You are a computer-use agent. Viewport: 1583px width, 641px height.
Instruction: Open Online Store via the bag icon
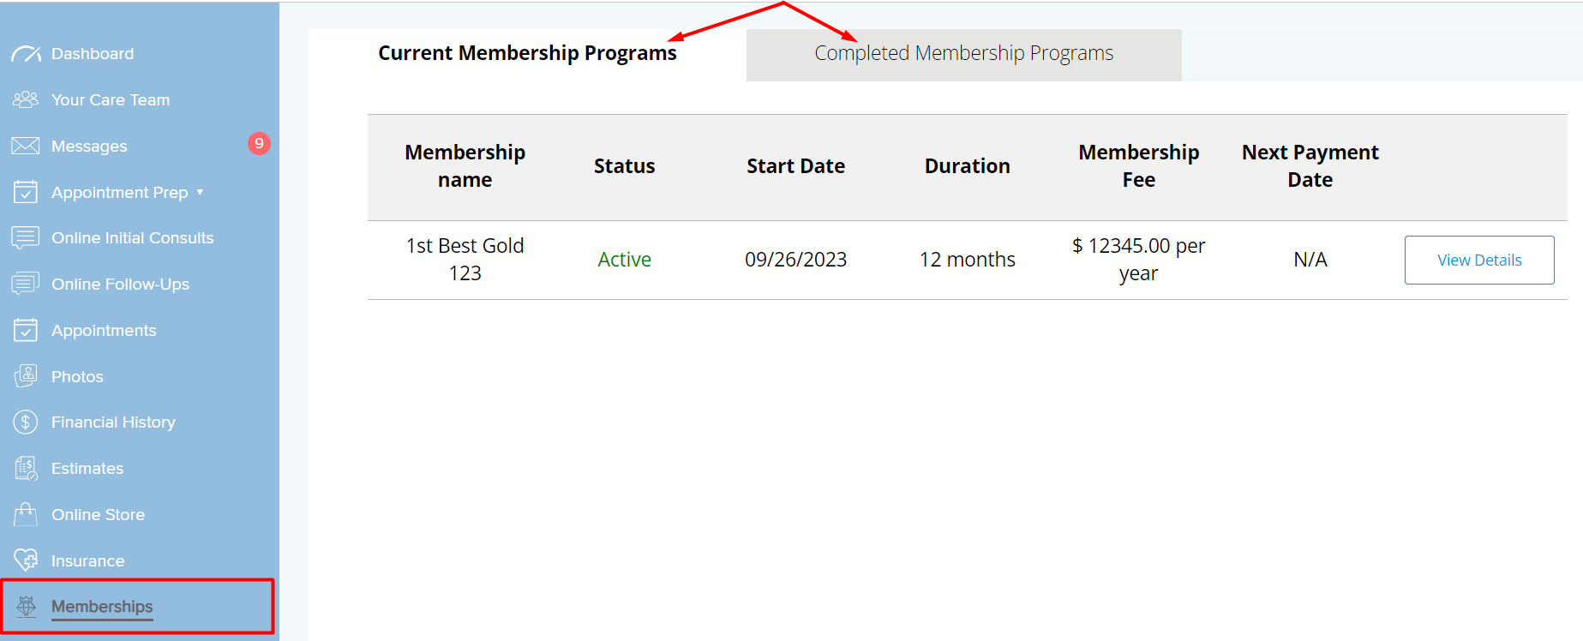[26, 514]
